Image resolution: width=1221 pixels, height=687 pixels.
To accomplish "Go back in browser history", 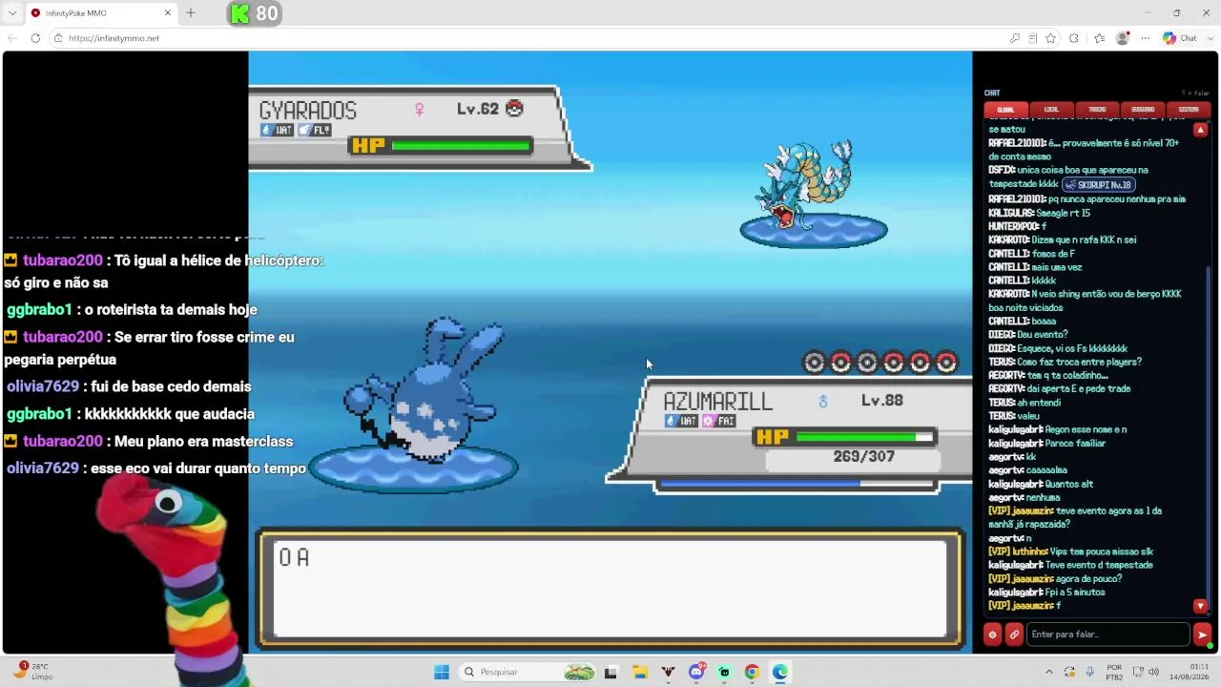I will click(x=12, y=38).
